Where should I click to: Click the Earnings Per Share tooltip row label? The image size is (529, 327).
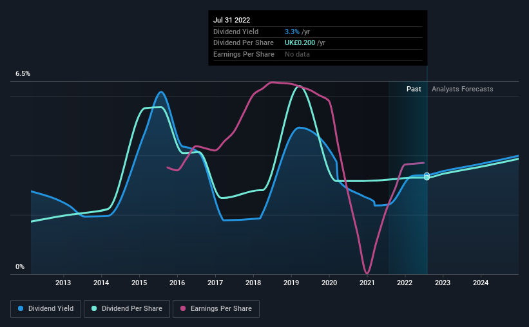pyautogui.click(x=244, y=54)
